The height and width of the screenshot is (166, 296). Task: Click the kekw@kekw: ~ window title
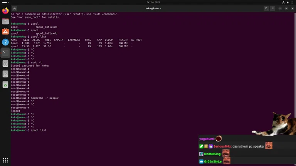(x=153, y=8)
